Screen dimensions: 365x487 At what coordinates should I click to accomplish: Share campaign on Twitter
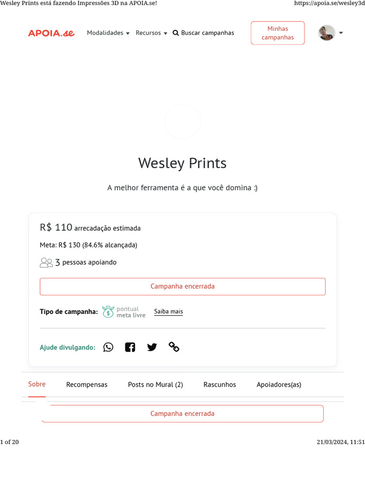[152, 347]
